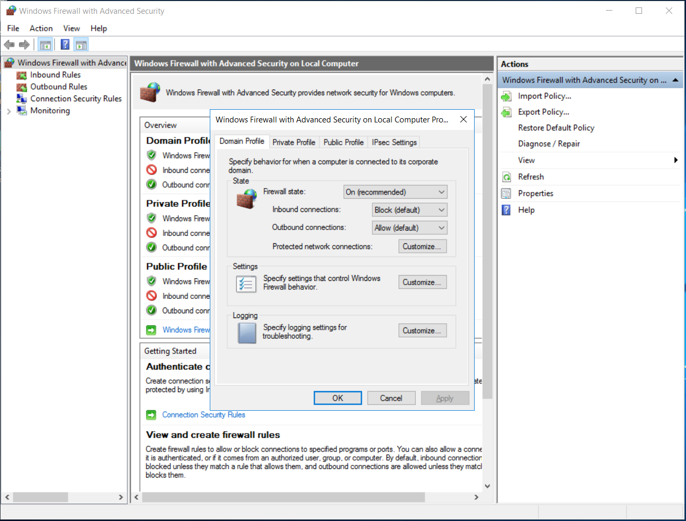Click Customize in the Logging section

tap(422, 331)
